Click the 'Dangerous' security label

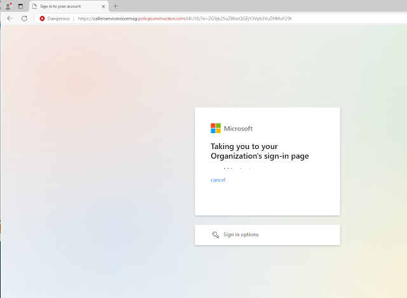coord(59,18)
